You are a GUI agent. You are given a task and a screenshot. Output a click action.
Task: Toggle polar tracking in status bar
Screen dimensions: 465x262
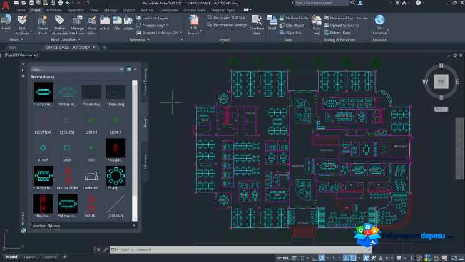point(321,258)
